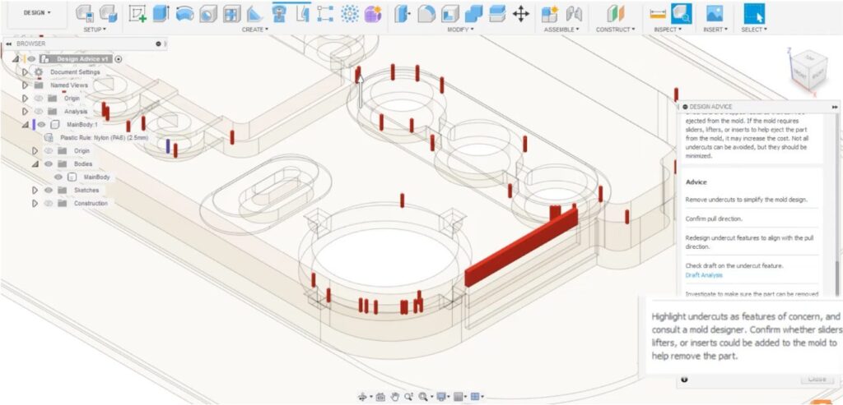Open the ASSEMBLE menu
The width and height of the screenshot is (843, 405).
click(x=561, y=30)
